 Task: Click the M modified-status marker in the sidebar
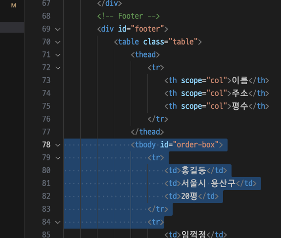[14, 5]
